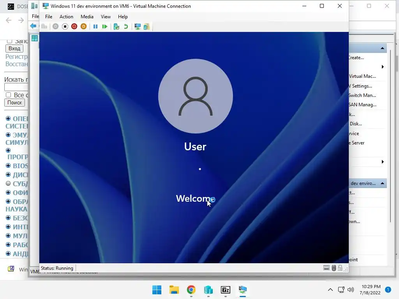Viewport: 399px width, 299px height.
Task: Click the lock indicator in VM status bar
Action: (340, 268)
